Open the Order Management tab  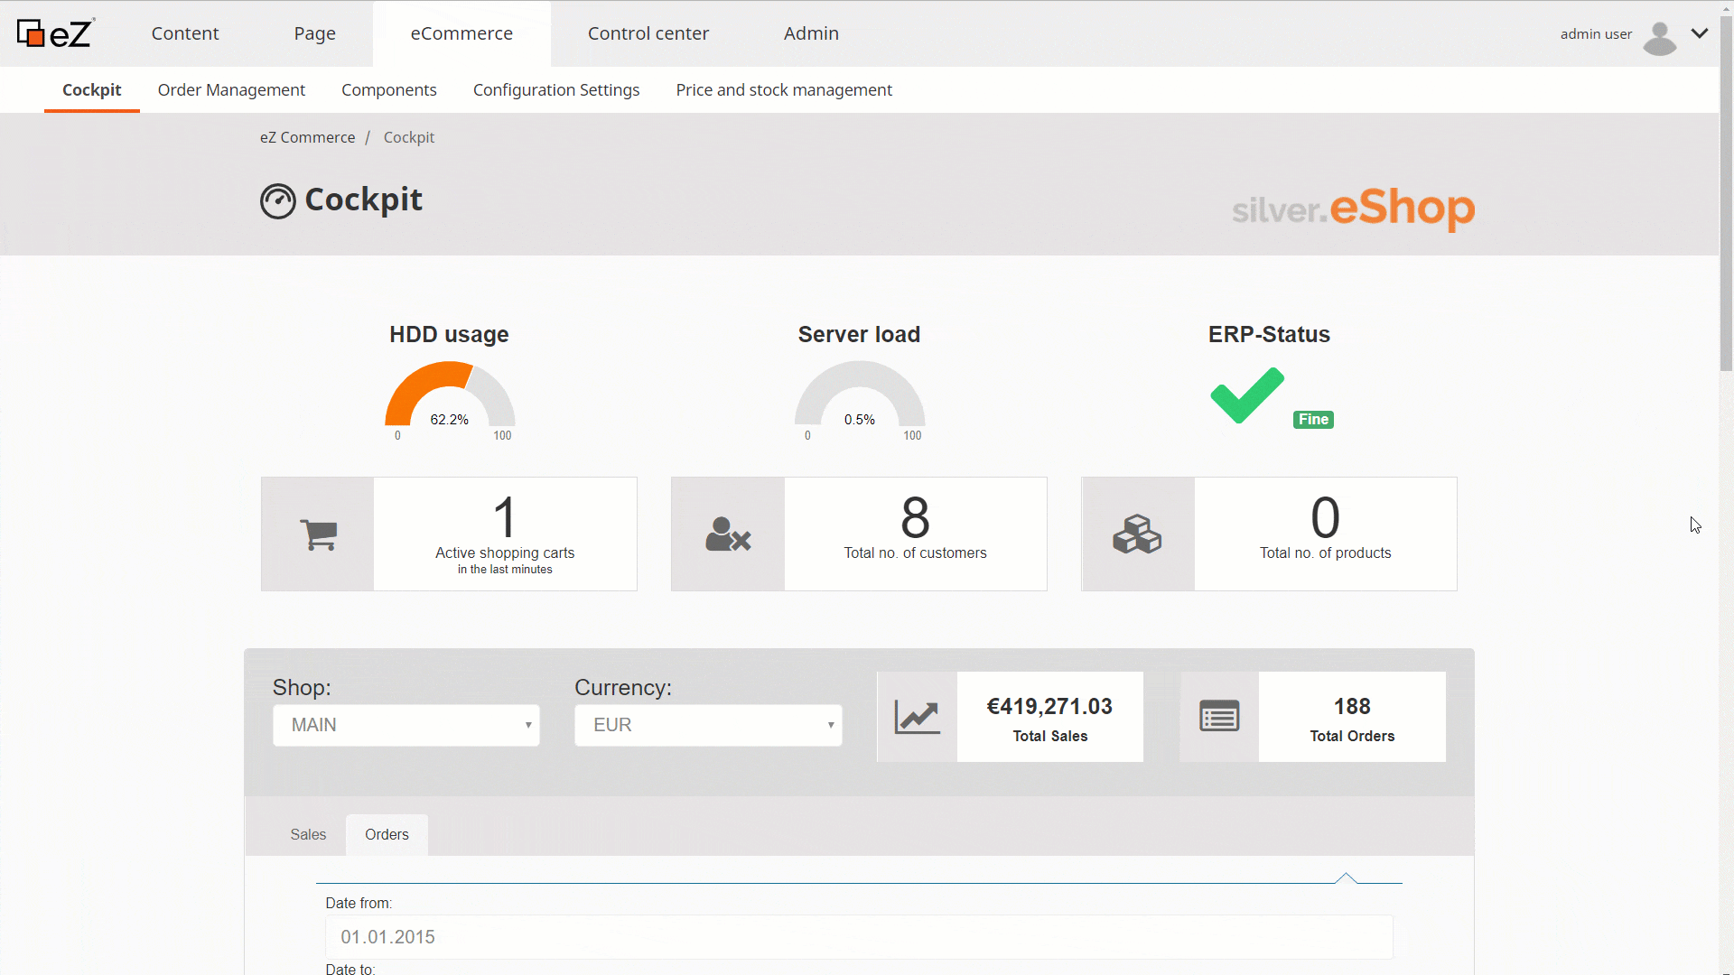coord(231,90)
